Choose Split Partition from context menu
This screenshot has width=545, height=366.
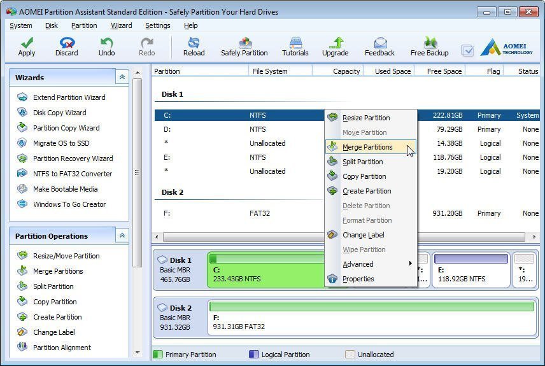tap(371, 162)
